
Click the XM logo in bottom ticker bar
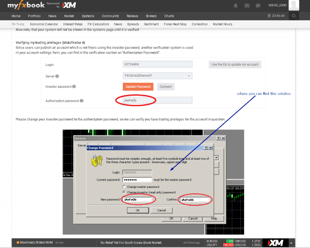[x=276, y=243]
